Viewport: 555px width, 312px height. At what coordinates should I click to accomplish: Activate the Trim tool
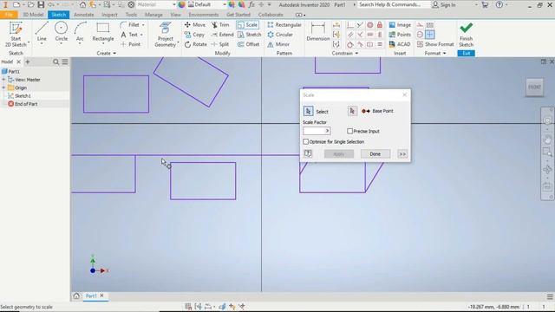[x=220, y=25]
